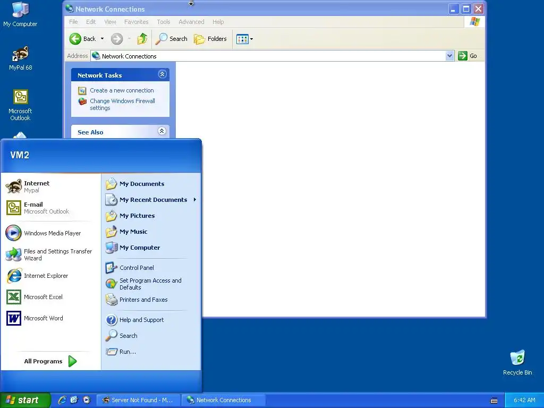Click the Start button

(x=25, y=400)
